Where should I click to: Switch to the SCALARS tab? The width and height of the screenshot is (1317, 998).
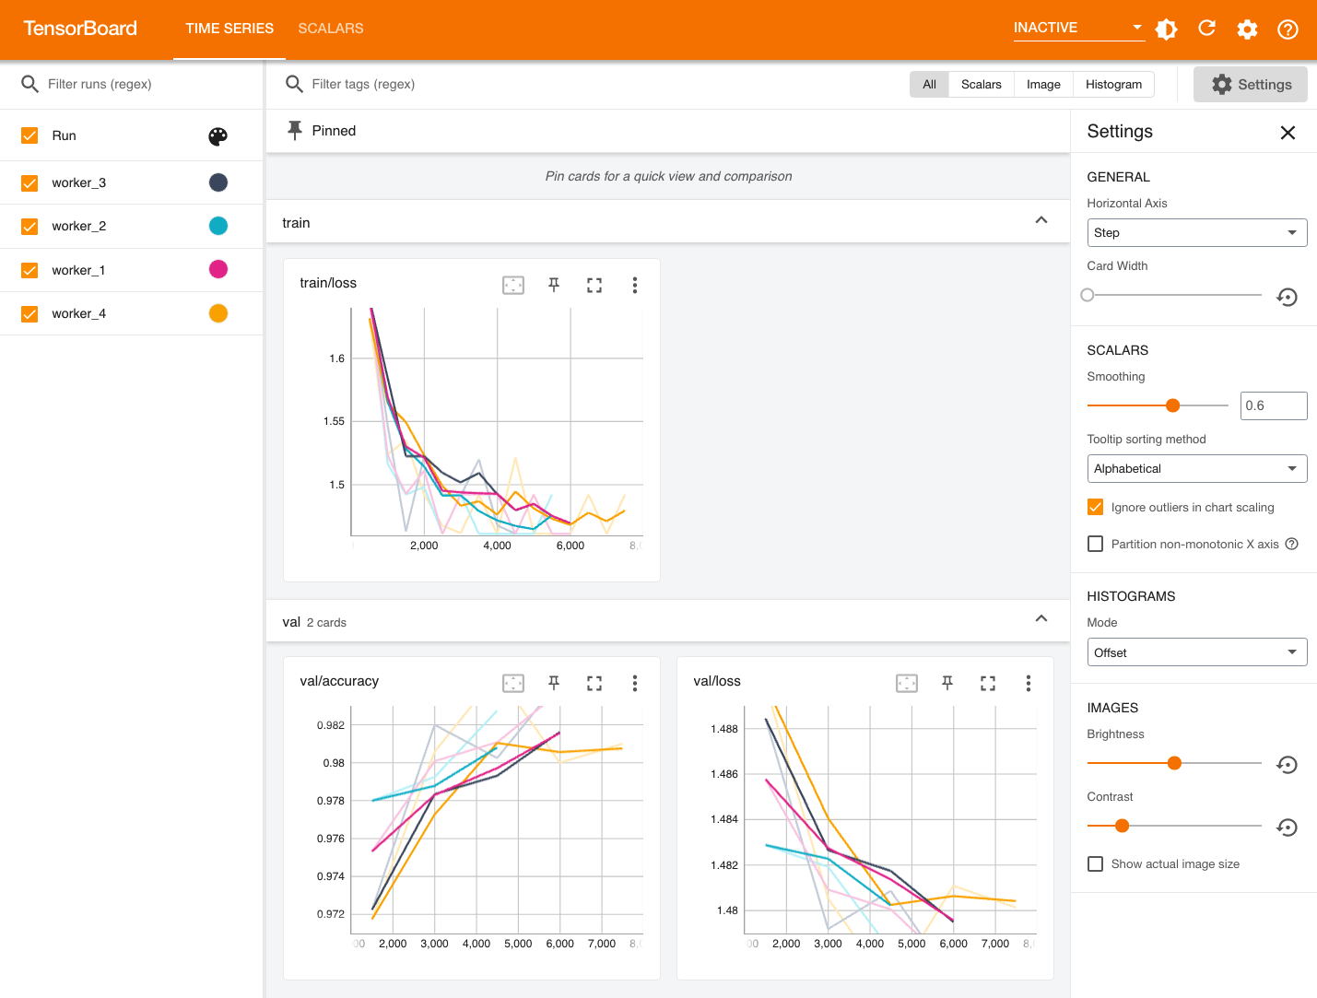331,29
